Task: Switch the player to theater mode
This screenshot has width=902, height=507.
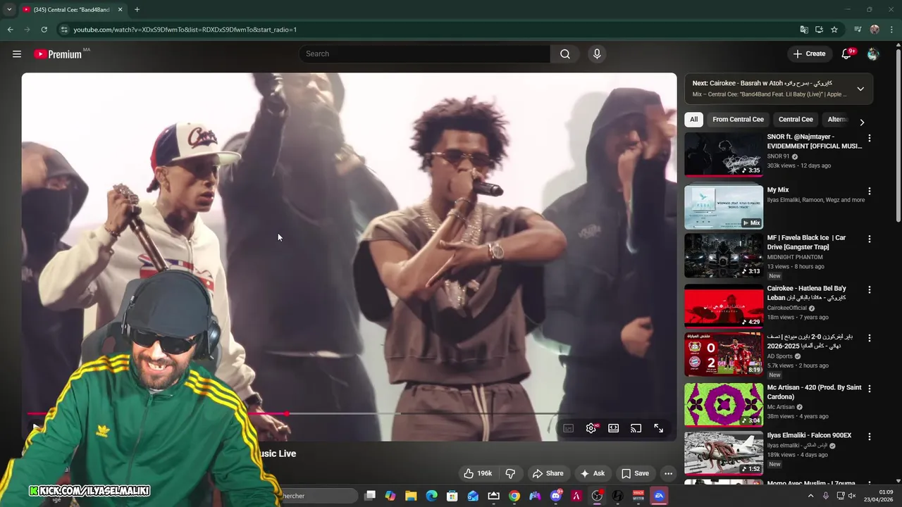Action: [614, 428]
